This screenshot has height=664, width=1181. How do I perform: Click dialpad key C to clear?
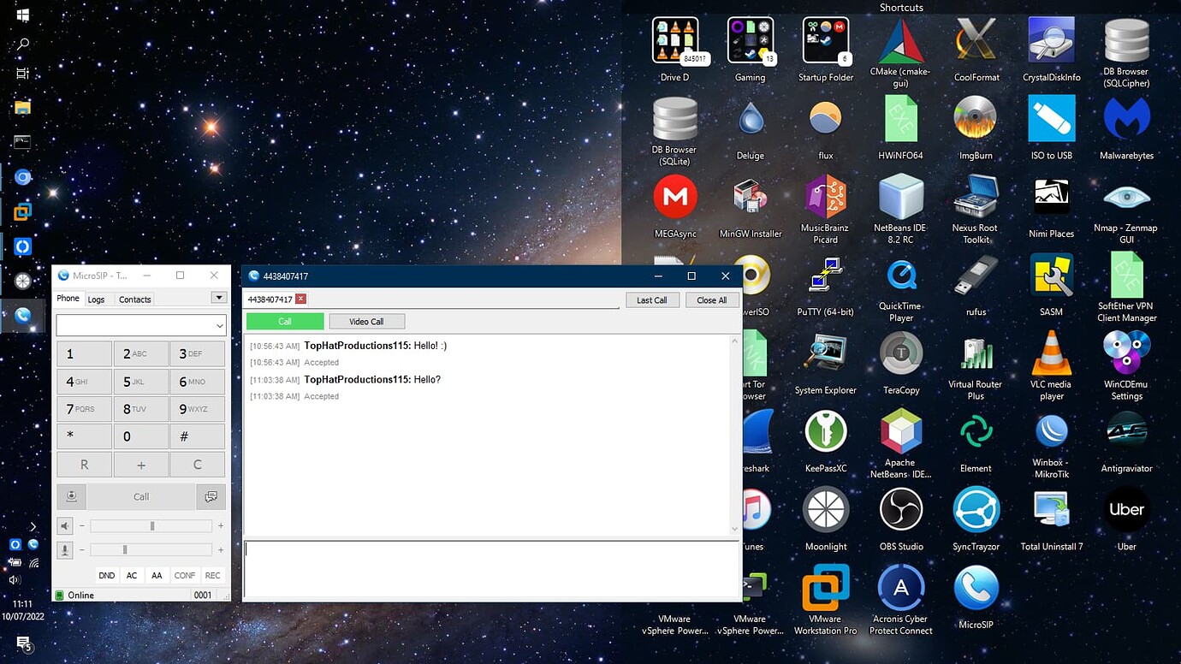(x=197, y=465)
